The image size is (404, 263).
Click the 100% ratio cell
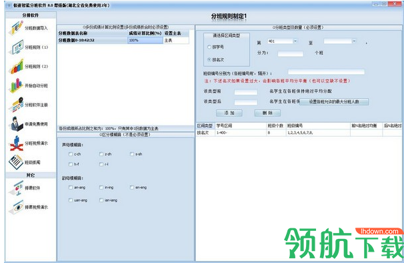(145, 40)
